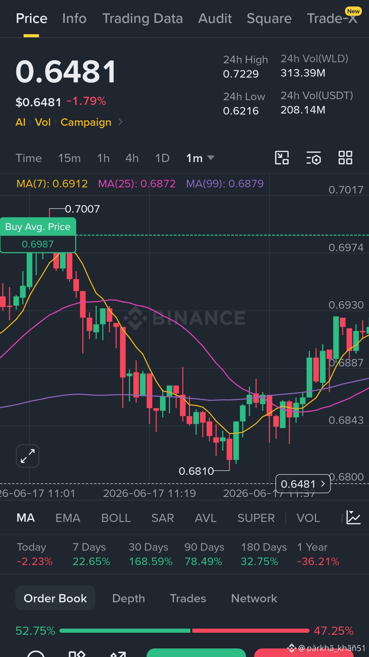Open the Vol tag link
This screenshot has height=657, width=369.
(x=43, y=122)
